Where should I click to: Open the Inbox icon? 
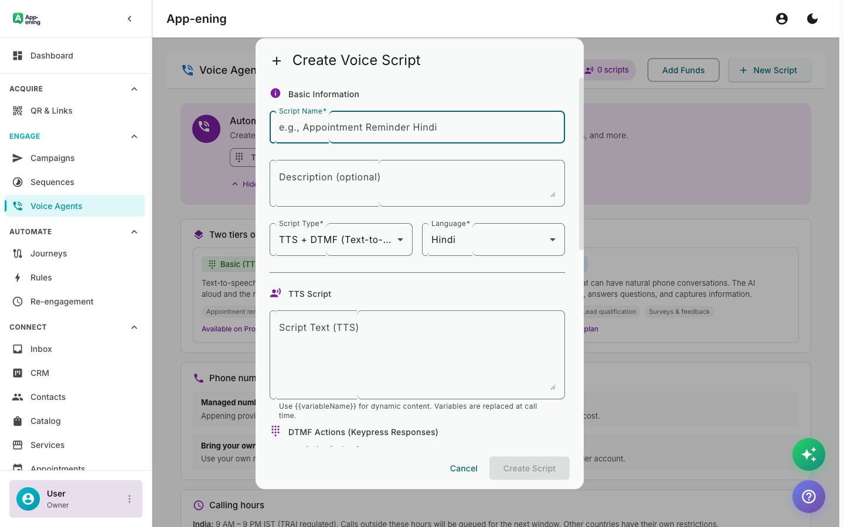[x=18, y=348]
